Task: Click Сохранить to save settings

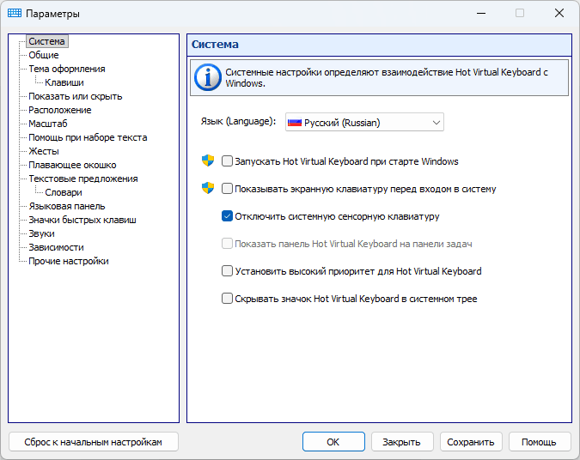Action: click(x=471, y=442)
